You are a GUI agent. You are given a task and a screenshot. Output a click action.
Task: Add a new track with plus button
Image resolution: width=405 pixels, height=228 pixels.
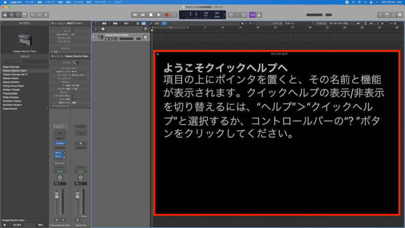(96, 30)
